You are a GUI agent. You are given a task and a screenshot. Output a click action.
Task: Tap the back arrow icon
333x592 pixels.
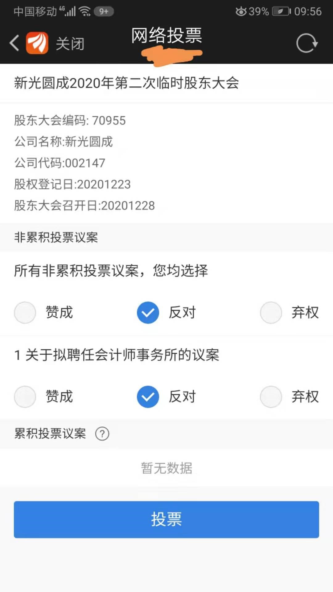click(14, 43)
